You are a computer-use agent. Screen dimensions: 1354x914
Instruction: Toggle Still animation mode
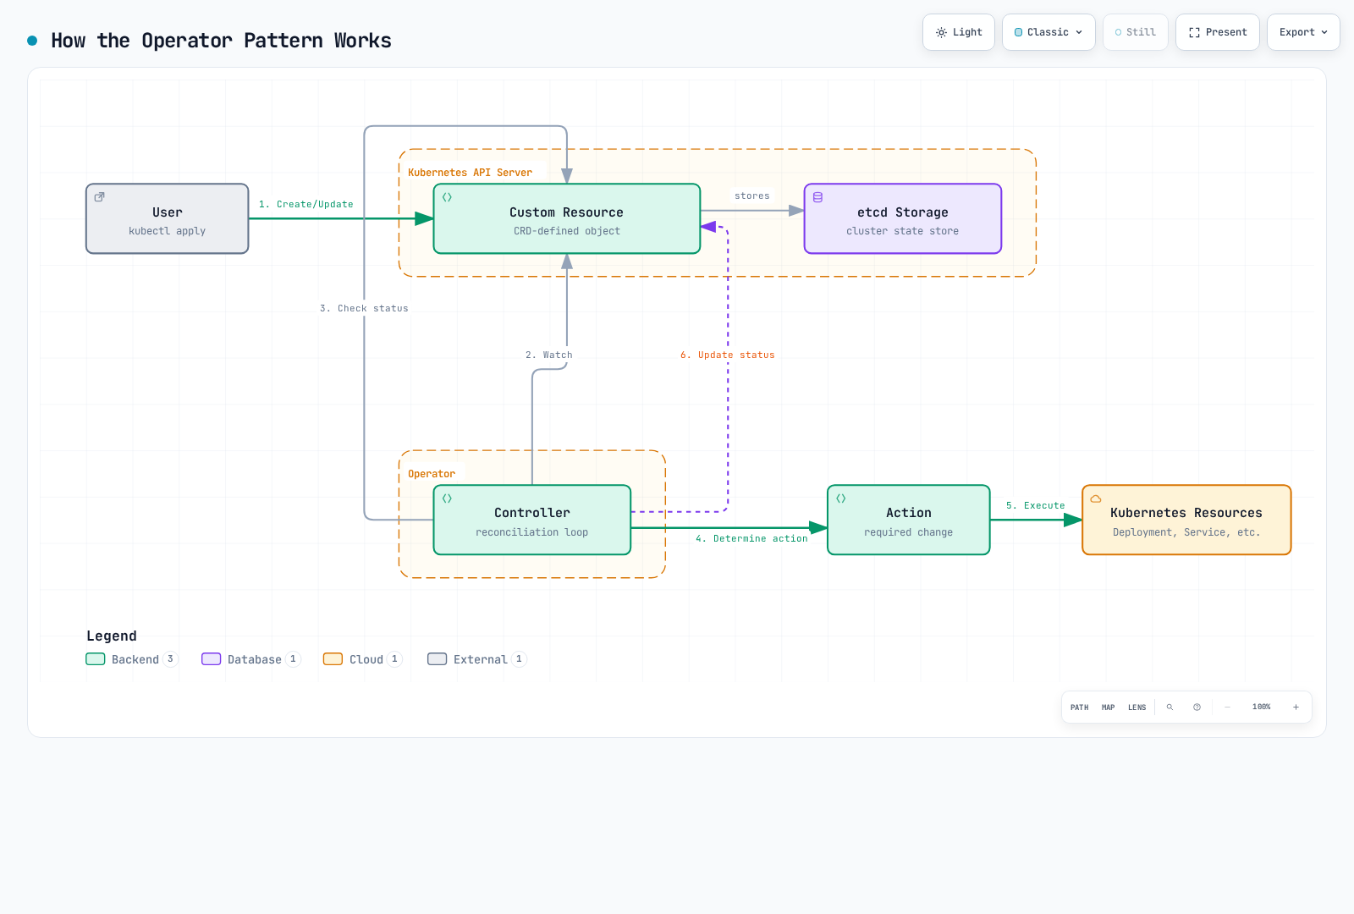(1136, 32)
